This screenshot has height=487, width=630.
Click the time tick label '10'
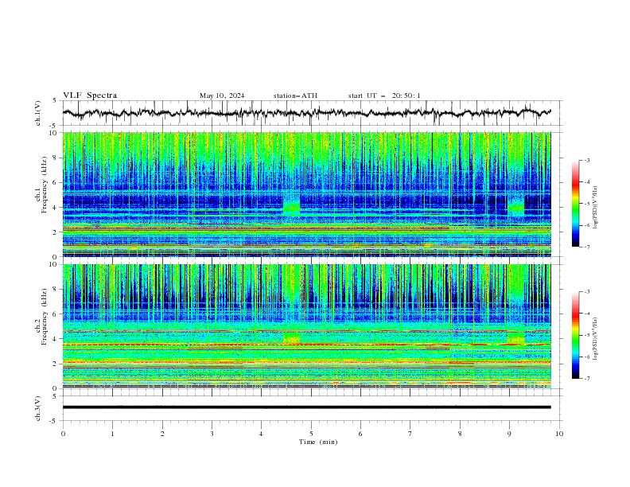559,434
